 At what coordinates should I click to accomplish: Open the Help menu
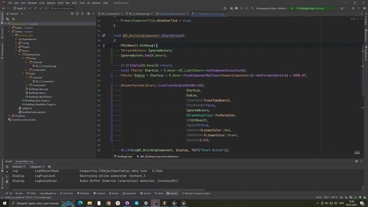[106, 3]
